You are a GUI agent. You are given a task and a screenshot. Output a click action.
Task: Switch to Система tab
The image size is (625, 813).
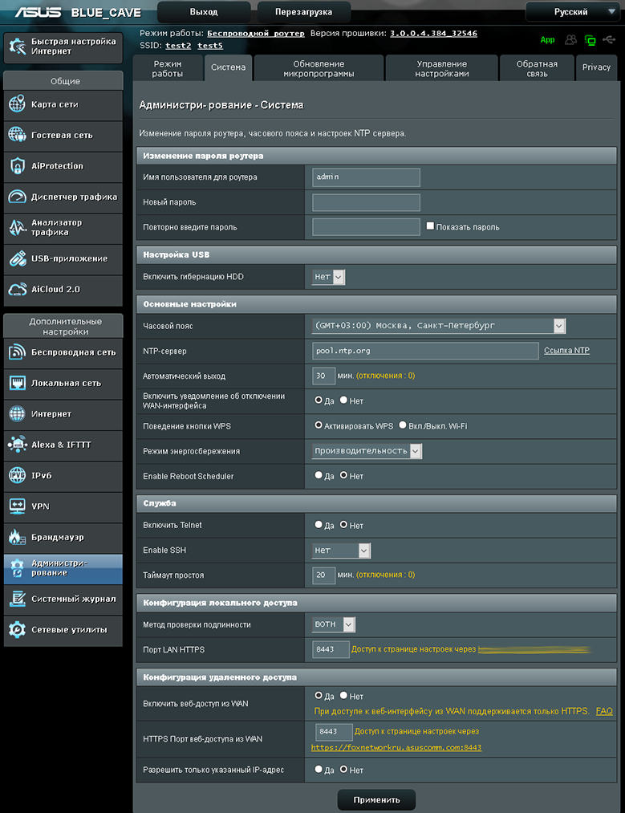[228, 67]
